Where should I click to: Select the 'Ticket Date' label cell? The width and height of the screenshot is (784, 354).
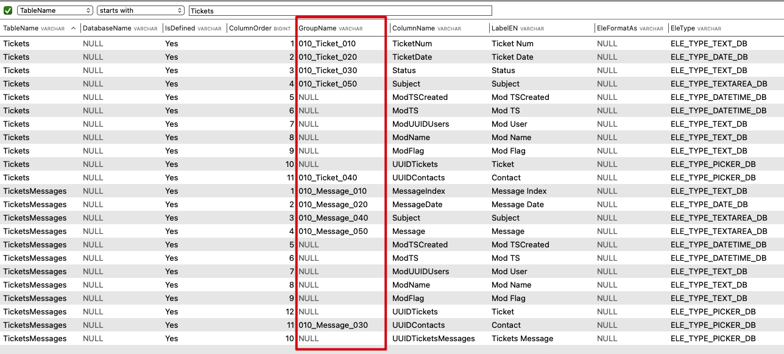pyautogui.click(x=512, y=57)
